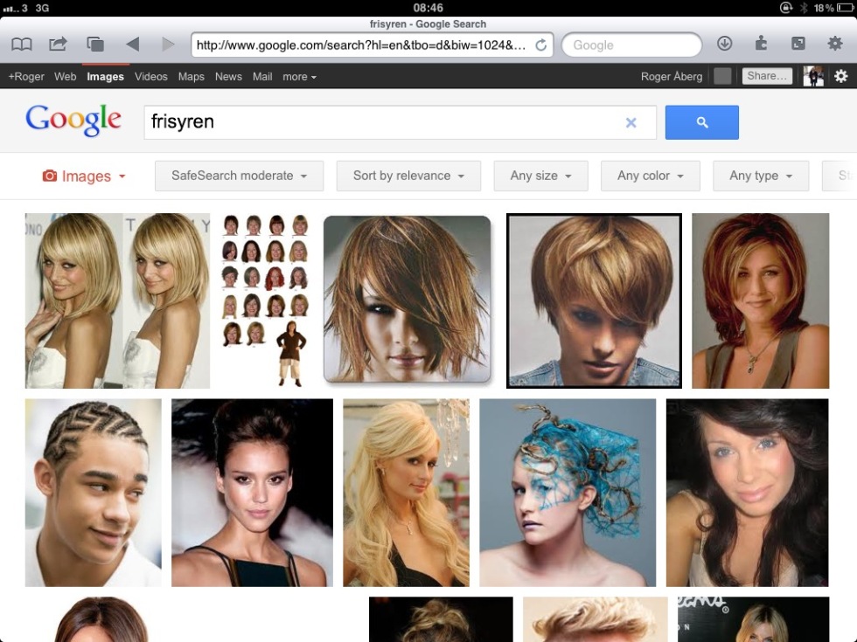857x642 pixels.
Task: Select the blue net headpiece image thumbnail
Action: point(568,493)
